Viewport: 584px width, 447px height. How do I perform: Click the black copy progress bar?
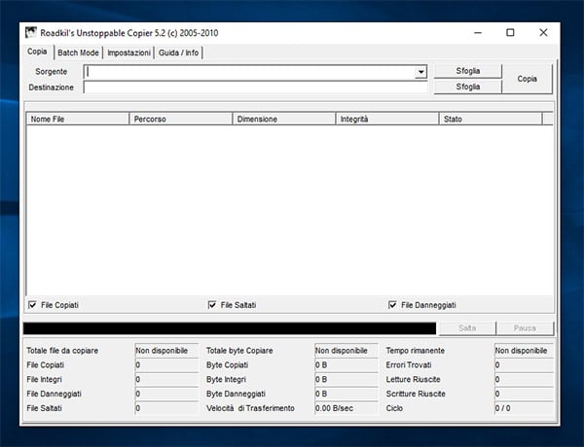pos(230,328)
